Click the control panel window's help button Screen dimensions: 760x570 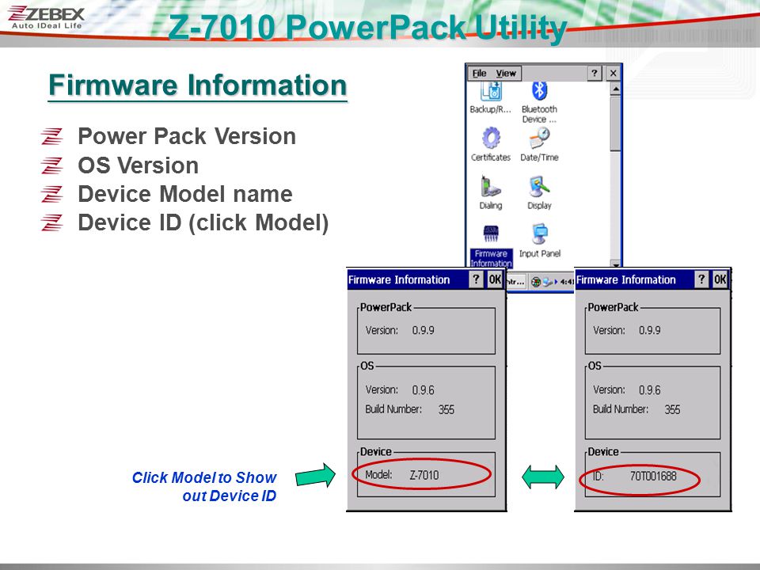click(x=595, y=73)
